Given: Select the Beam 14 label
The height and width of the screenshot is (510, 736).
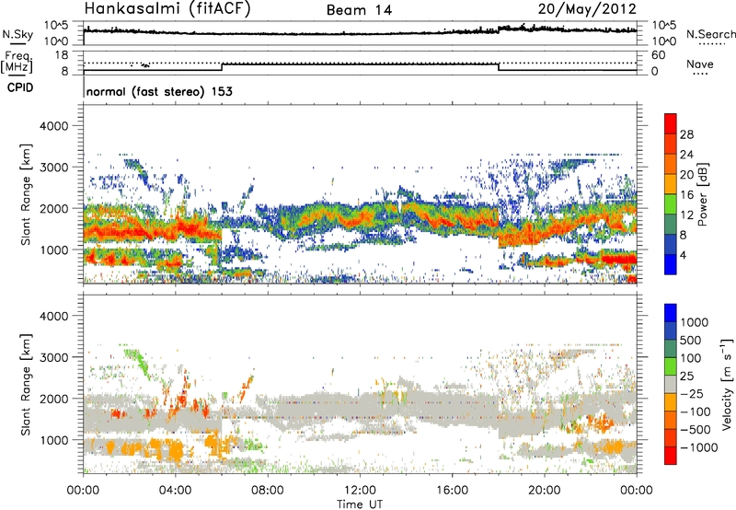Looking at the screenshot, I should 359,10.
